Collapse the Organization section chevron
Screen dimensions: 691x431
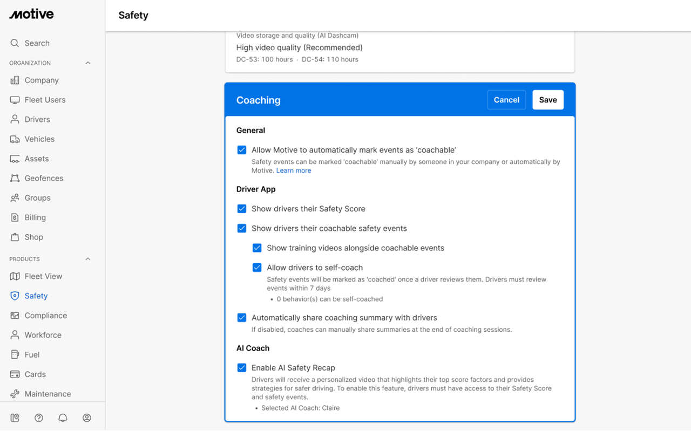[88, 63]
